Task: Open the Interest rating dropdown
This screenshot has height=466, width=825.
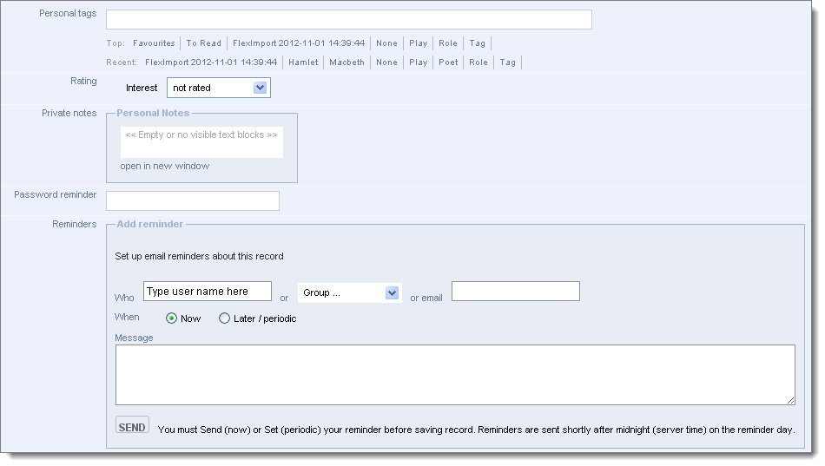Action: 218,88
